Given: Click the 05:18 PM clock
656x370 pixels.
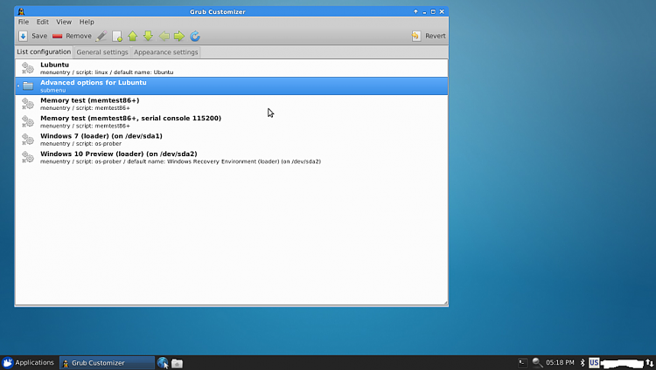Looking at the screenshot, I should coord(560,362).
